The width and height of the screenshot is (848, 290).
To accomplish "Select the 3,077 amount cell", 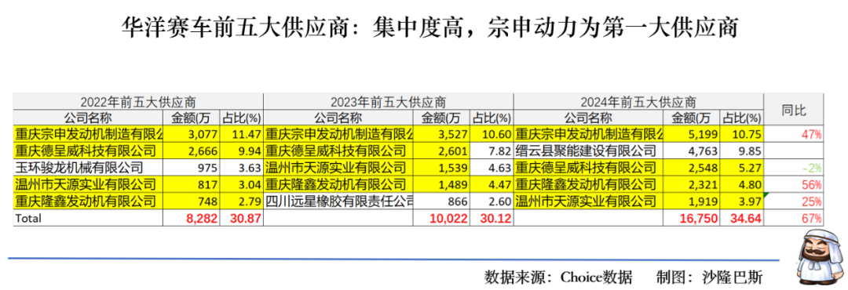I will tap(192, 134).
